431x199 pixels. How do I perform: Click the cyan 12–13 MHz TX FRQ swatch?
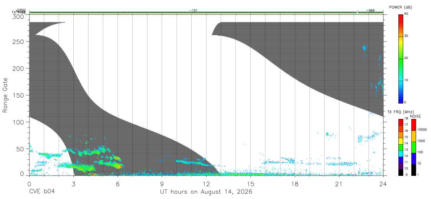(400, 154)
